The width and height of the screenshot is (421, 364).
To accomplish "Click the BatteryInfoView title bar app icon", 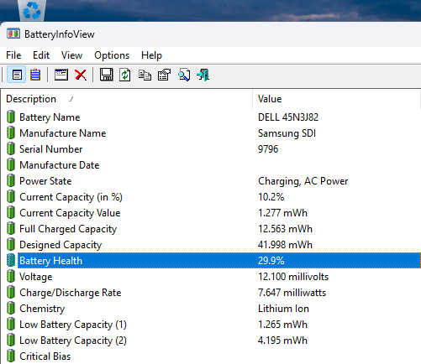I will click(x=13, y=34).
